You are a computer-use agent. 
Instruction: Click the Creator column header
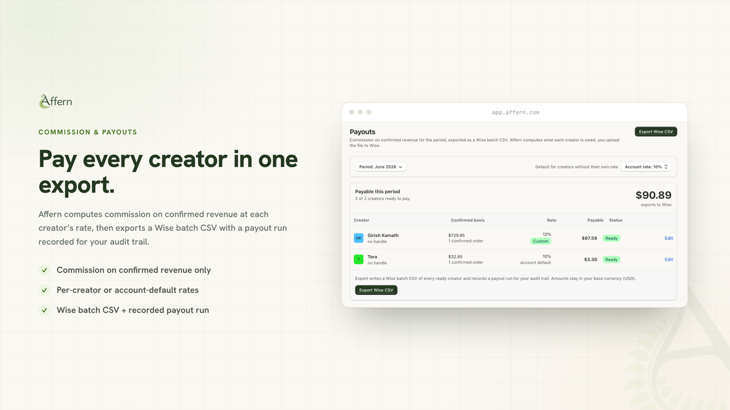click(362, 220)
